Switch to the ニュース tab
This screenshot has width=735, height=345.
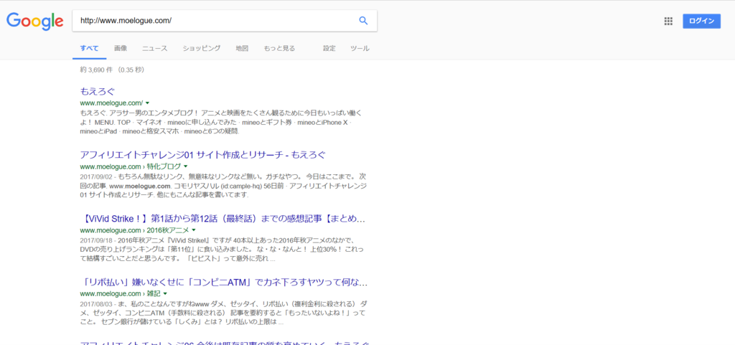tap(155, 48)
